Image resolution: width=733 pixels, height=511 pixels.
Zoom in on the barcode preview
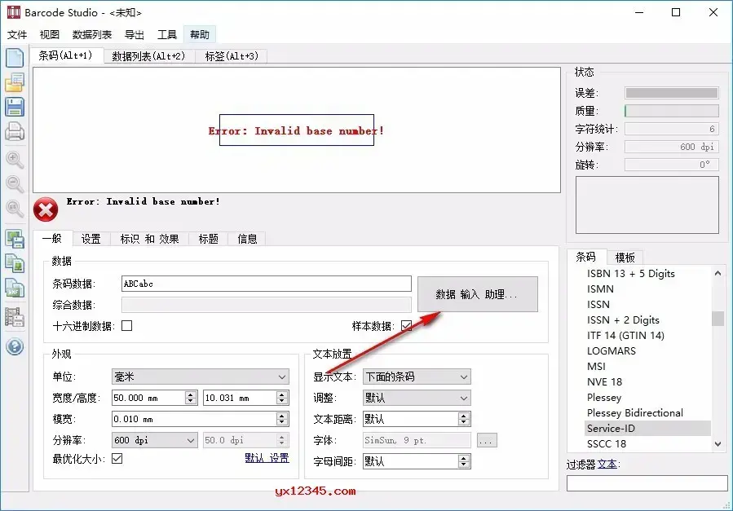(x=15, y=160)
